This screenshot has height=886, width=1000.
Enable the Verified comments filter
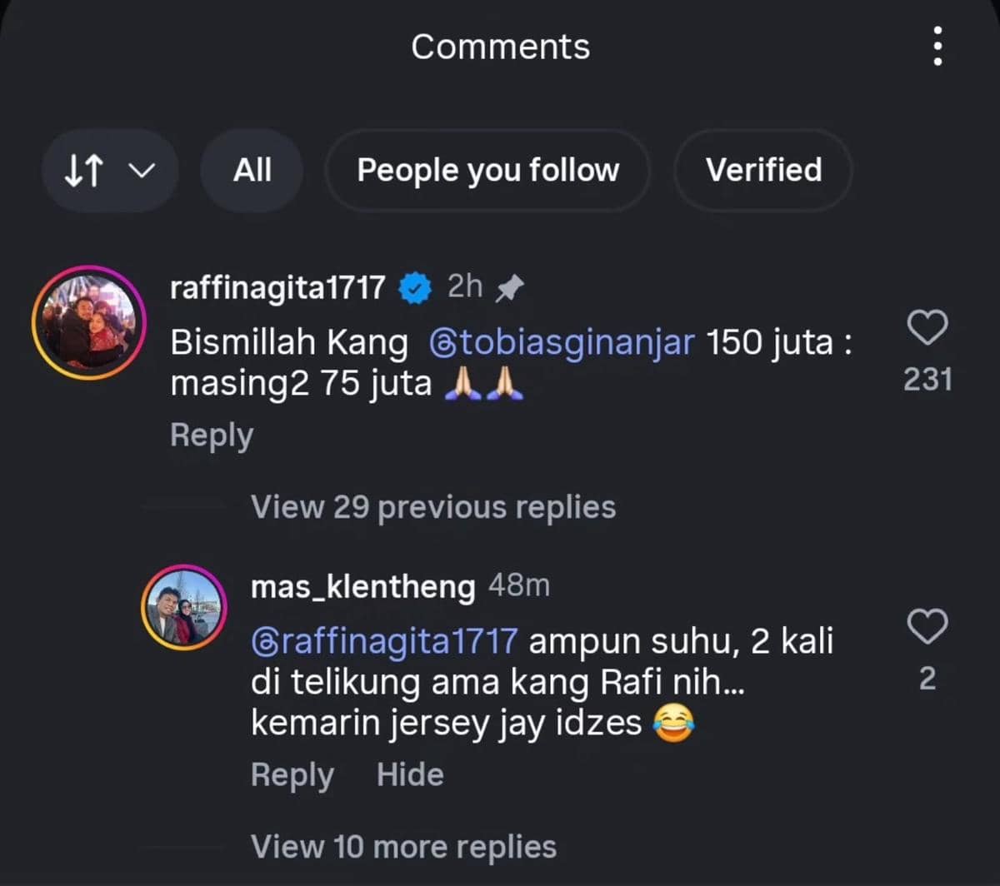click(763, 171)
